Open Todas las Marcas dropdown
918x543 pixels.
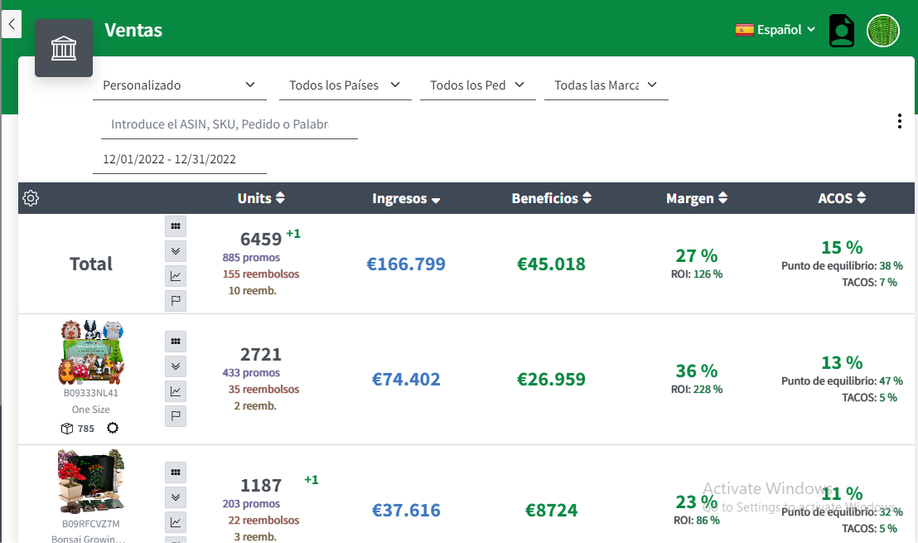point(606,85)
